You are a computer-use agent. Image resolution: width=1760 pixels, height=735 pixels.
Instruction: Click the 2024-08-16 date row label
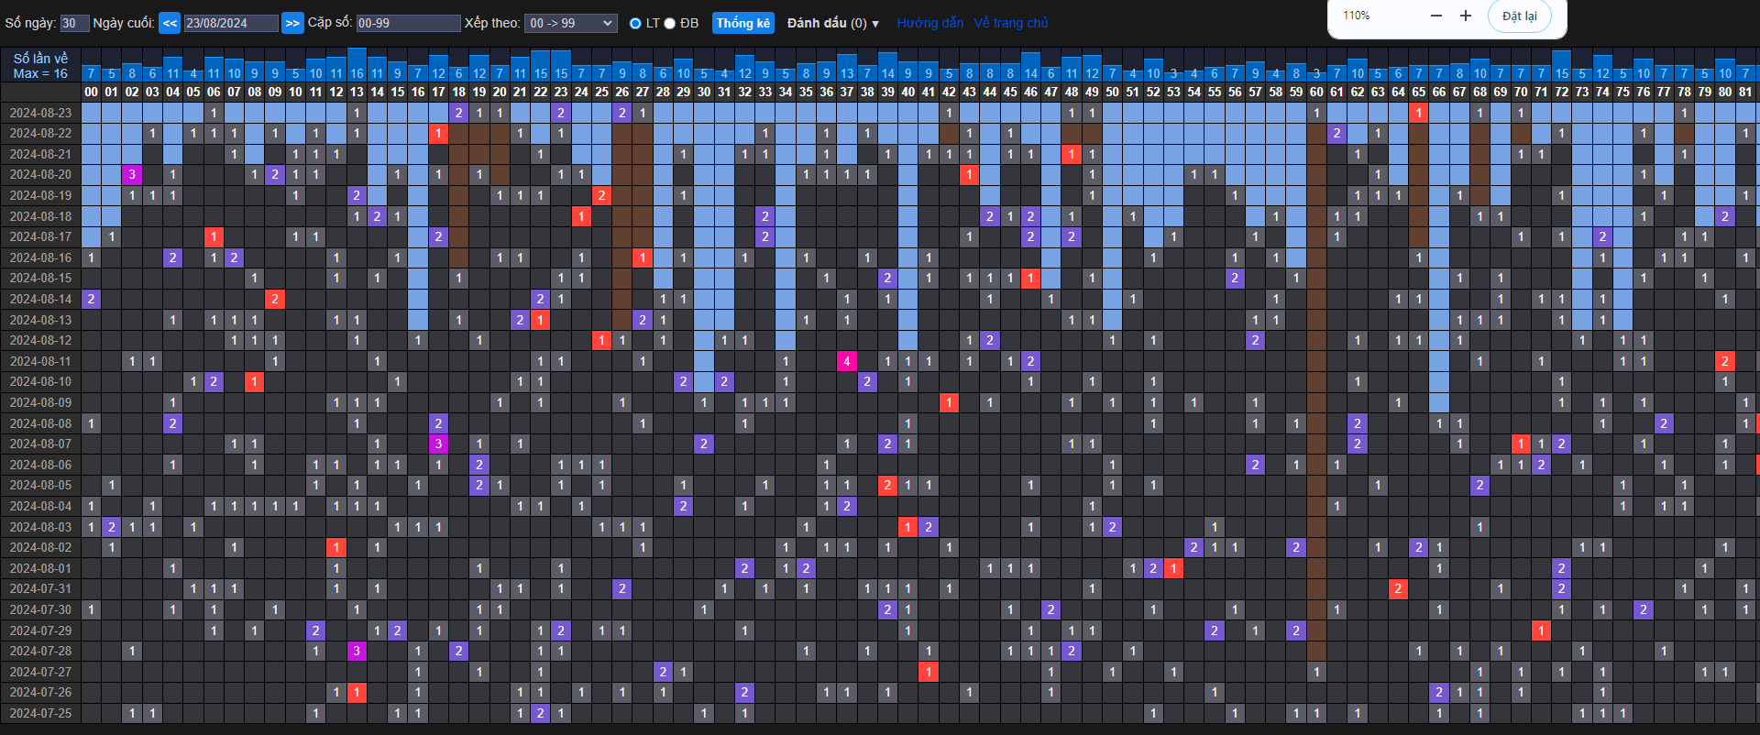[40, 258]
